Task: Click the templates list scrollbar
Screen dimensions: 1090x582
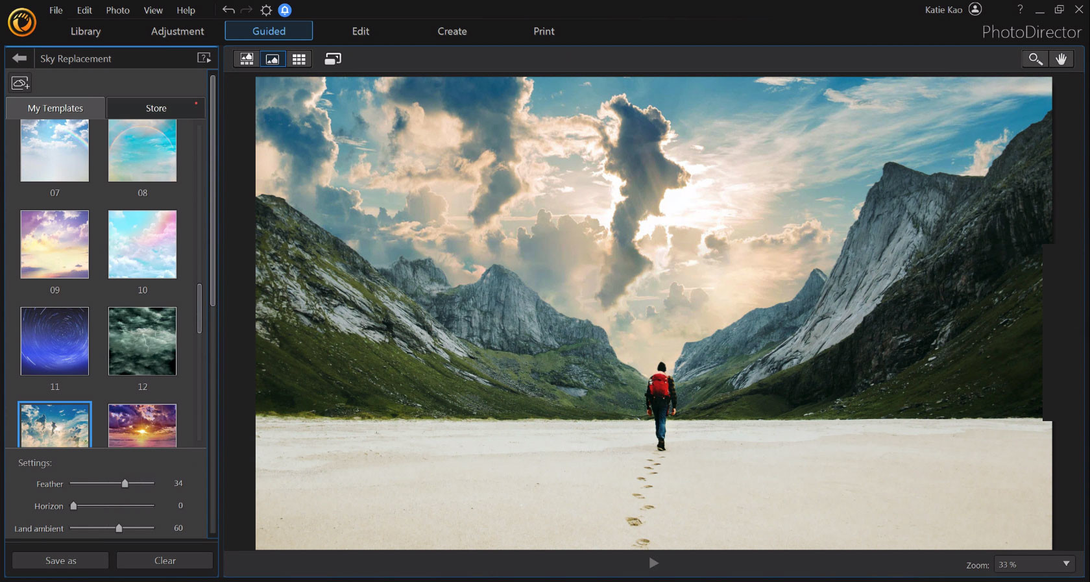Action: [199, 308]
